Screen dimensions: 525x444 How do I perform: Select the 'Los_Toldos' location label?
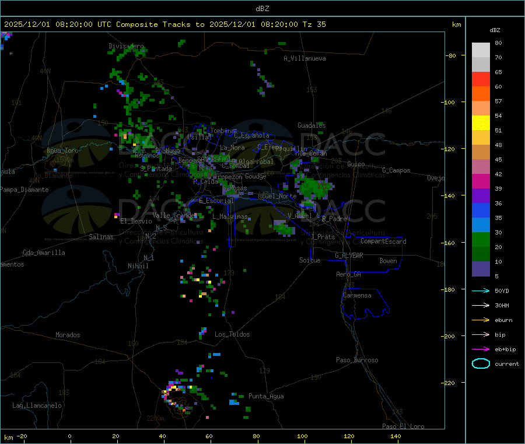pos(232,334)
